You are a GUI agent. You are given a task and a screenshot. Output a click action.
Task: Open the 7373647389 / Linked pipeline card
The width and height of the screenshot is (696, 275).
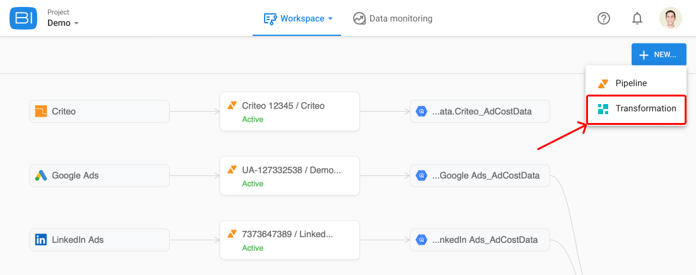(x=289, y=240)
